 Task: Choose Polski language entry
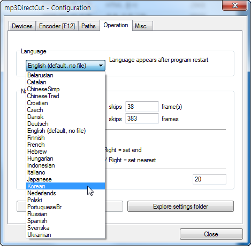[65, 200]
